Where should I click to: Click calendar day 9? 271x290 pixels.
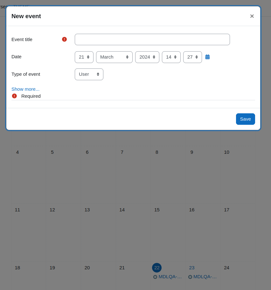coord(192,152)
